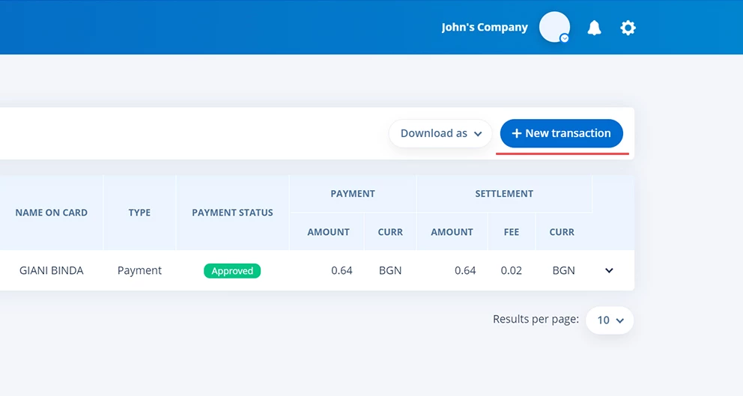Image resolution: width=743 pixels, height=396 pixels.
Task: Change the Results per page dropdown
Action: 610,320
